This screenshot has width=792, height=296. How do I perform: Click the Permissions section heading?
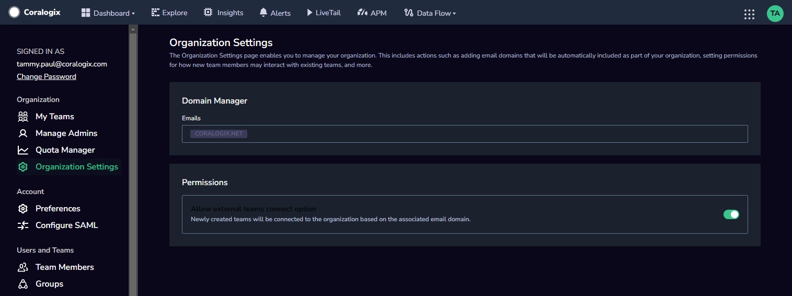click(205, 183)
